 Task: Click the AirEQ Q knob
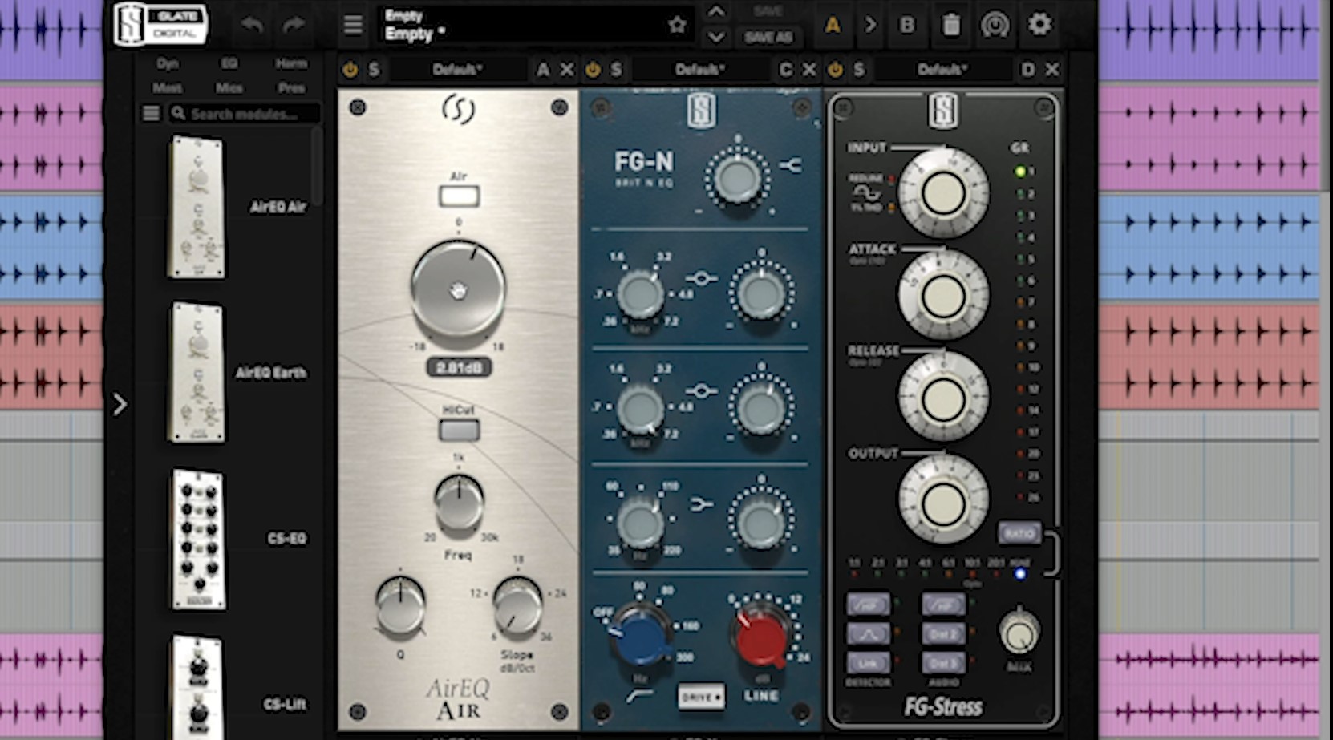[400, 604]
